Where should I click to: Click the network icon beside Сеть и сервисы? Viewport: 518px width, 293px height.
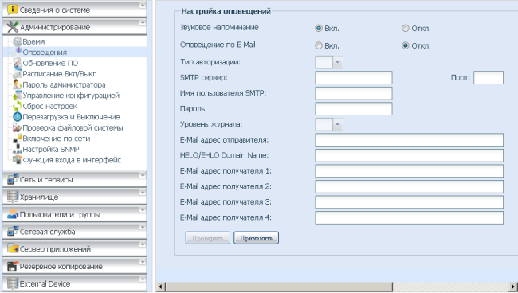13,179
